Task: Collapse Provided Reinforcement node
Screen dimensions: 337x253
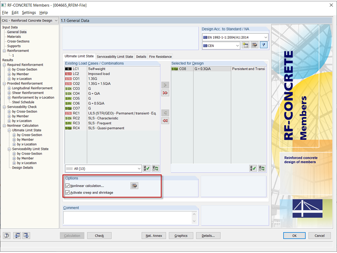Action: [x=4, y=83]
